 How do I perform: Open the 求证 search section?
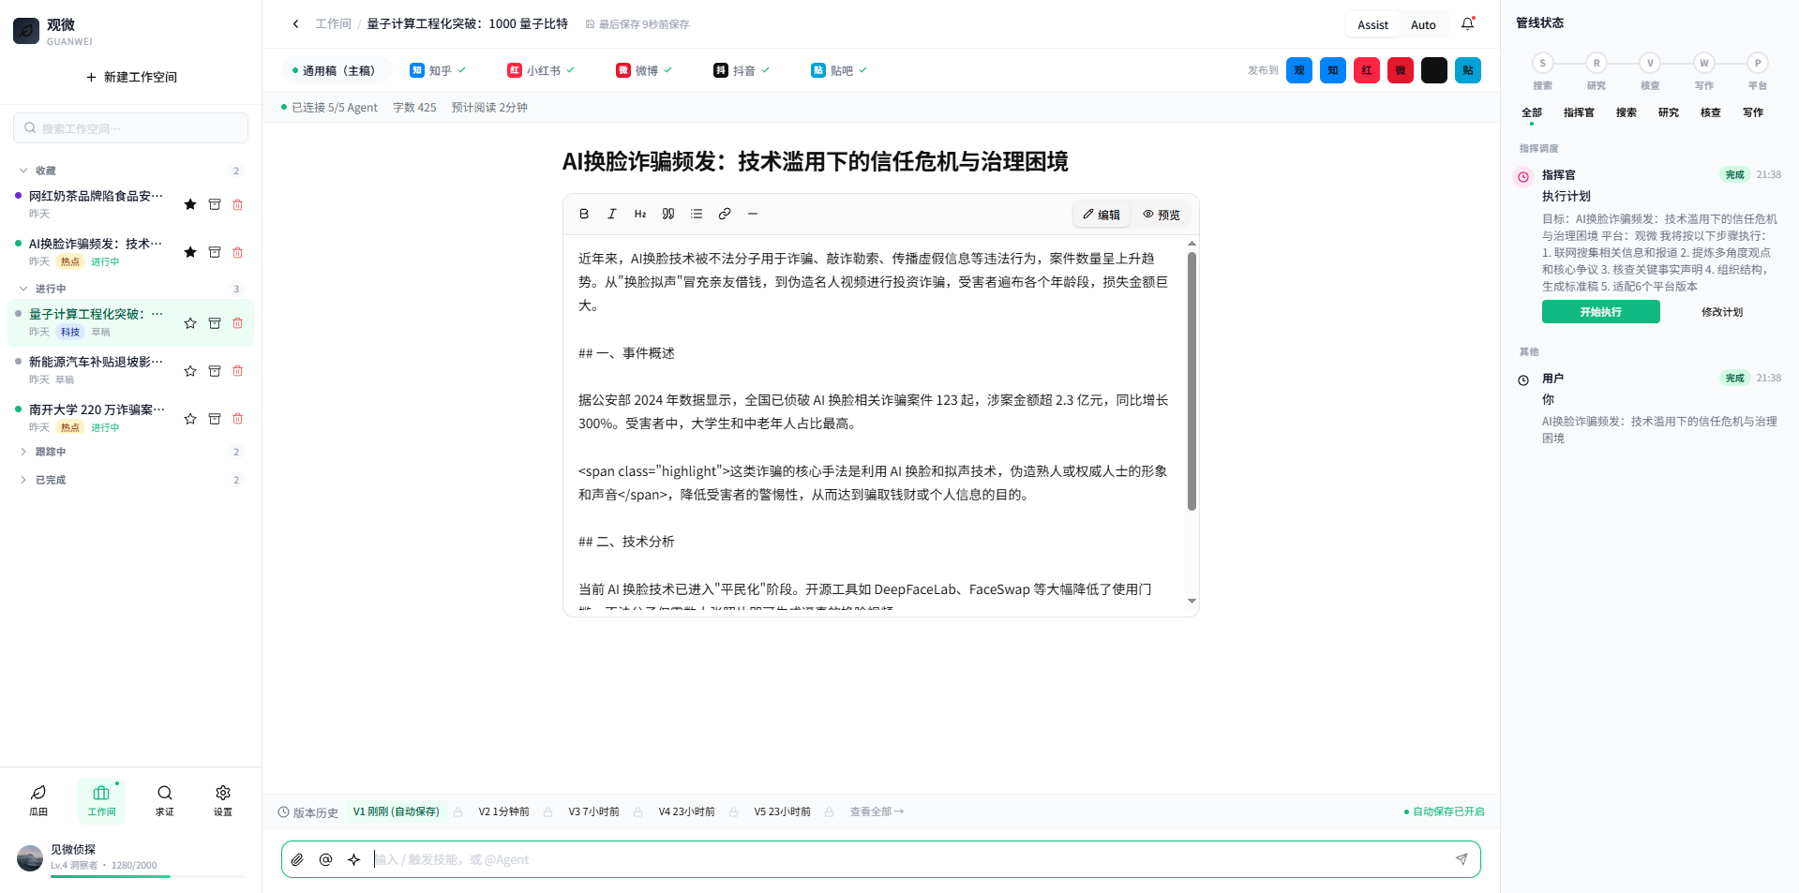click(x=165, y=800)
